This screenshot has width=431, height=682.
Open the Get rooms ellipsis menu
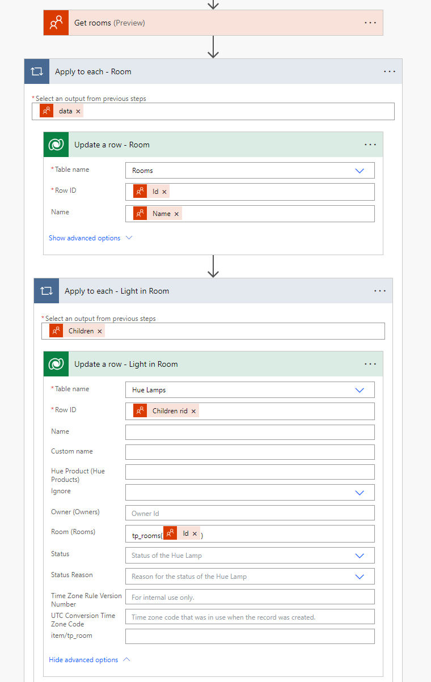click(x=370, y=23)
